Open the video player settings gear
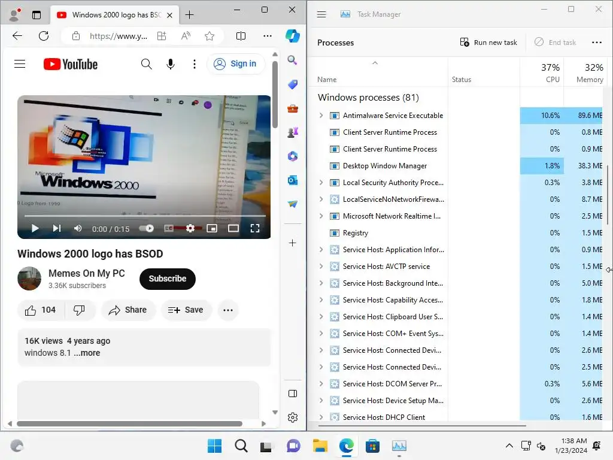The image size is (613, 460). (190, 228)
